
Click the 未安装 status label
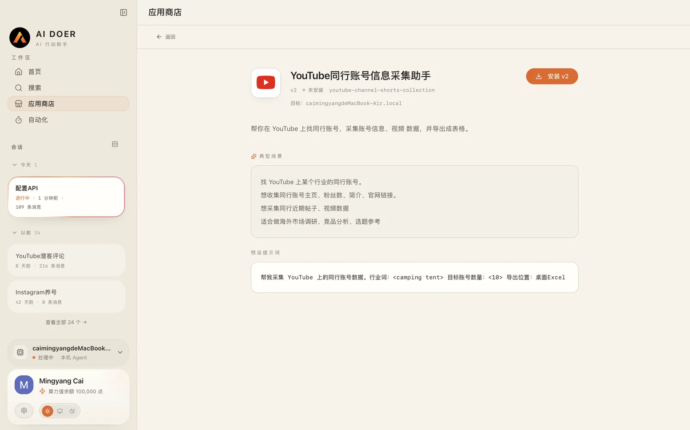click(x=316, y=90)
